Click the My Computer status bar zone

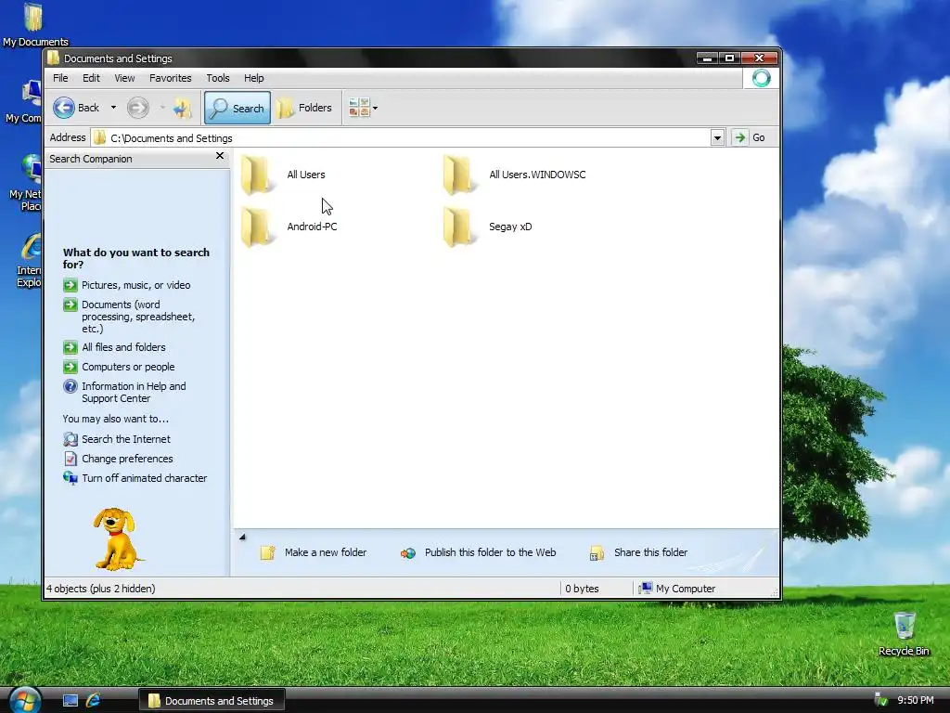(677, 589)
